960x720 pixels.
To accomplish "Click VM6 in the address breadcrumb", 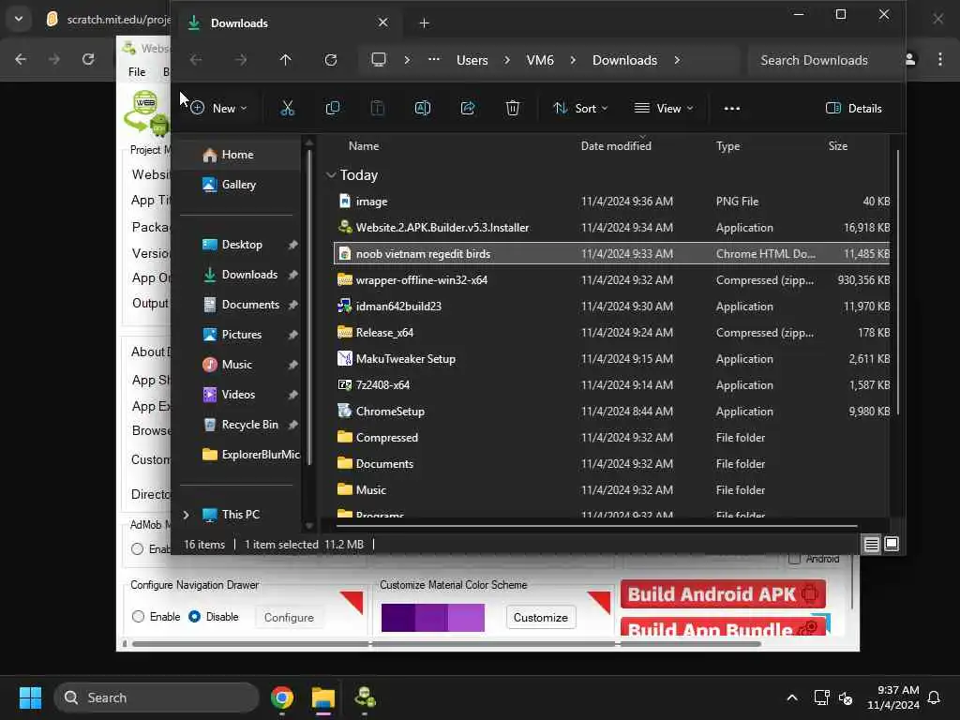I will [540, 60].
